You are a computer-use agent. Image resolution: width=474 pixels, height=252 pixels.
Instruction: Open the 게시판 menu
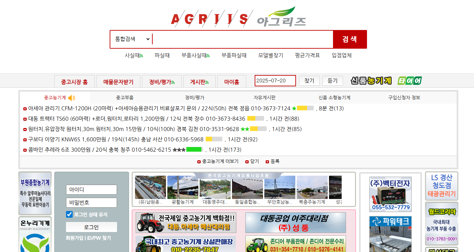[199, 82]
